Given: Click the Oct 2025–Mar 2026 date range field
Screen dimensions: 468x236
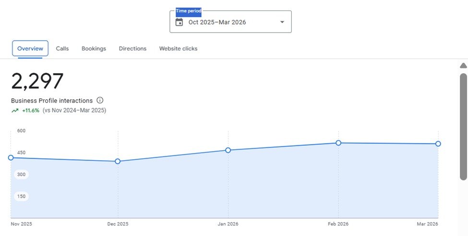Looking at the screenshot, I should tap(230, 22).
